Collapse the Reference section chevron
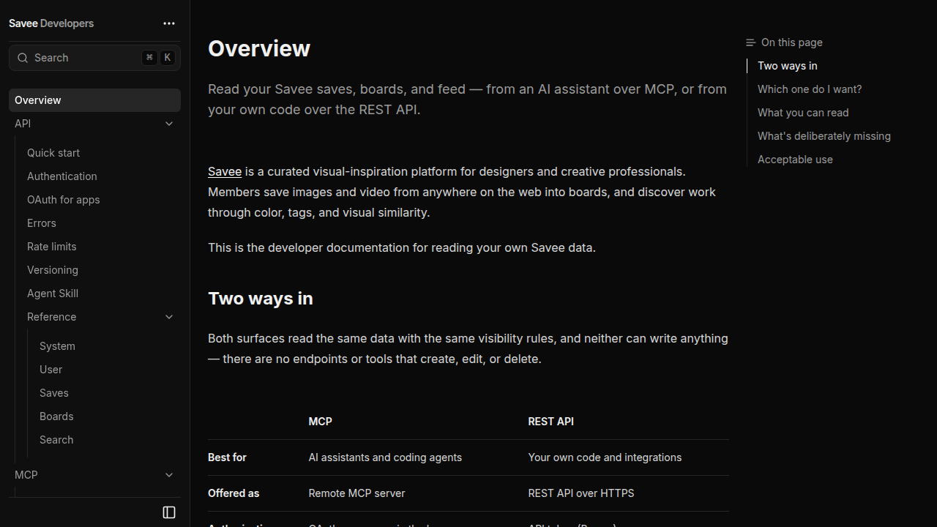 tap(169, 317)
